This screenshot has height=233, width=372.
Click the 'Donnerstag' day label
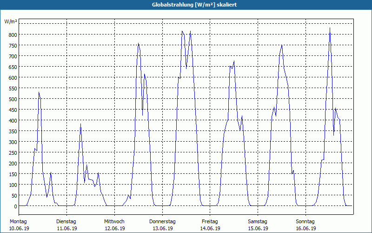pos(162,222)
